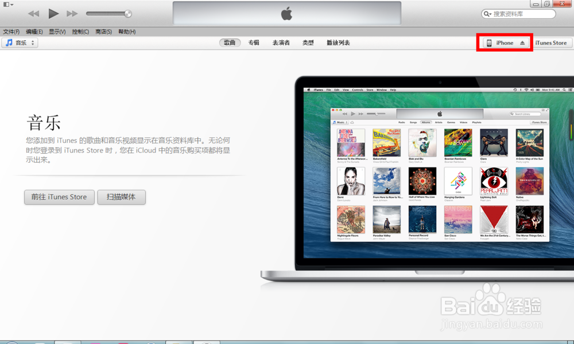Open the 显示(V) menu
The image size is (574, 344).
(57, 32)
